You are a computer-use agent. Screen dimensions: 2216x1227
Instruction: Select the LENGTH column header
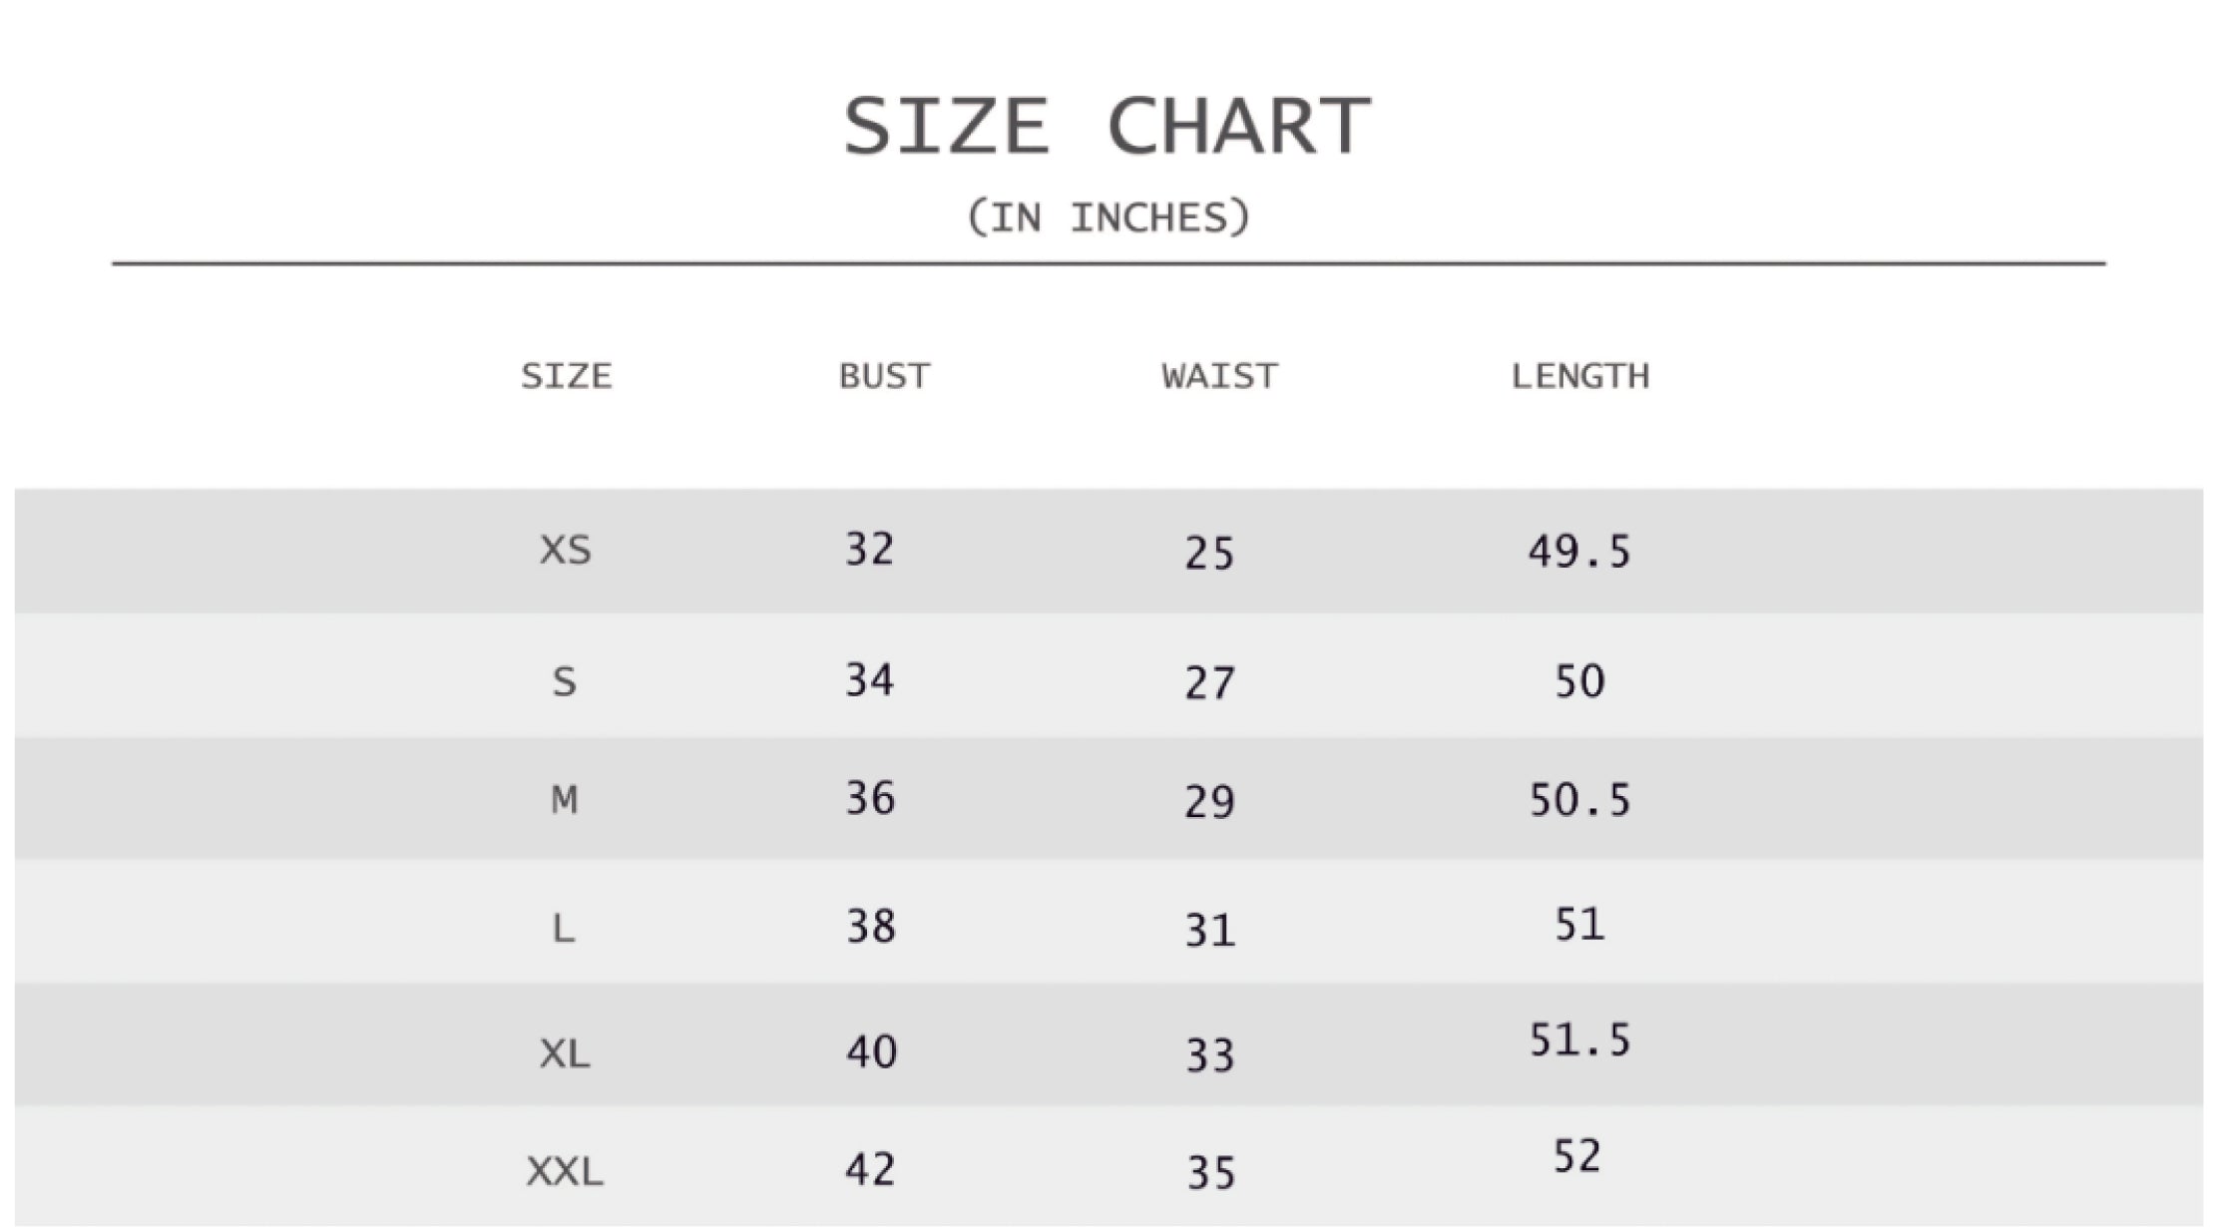point(1579,376)
